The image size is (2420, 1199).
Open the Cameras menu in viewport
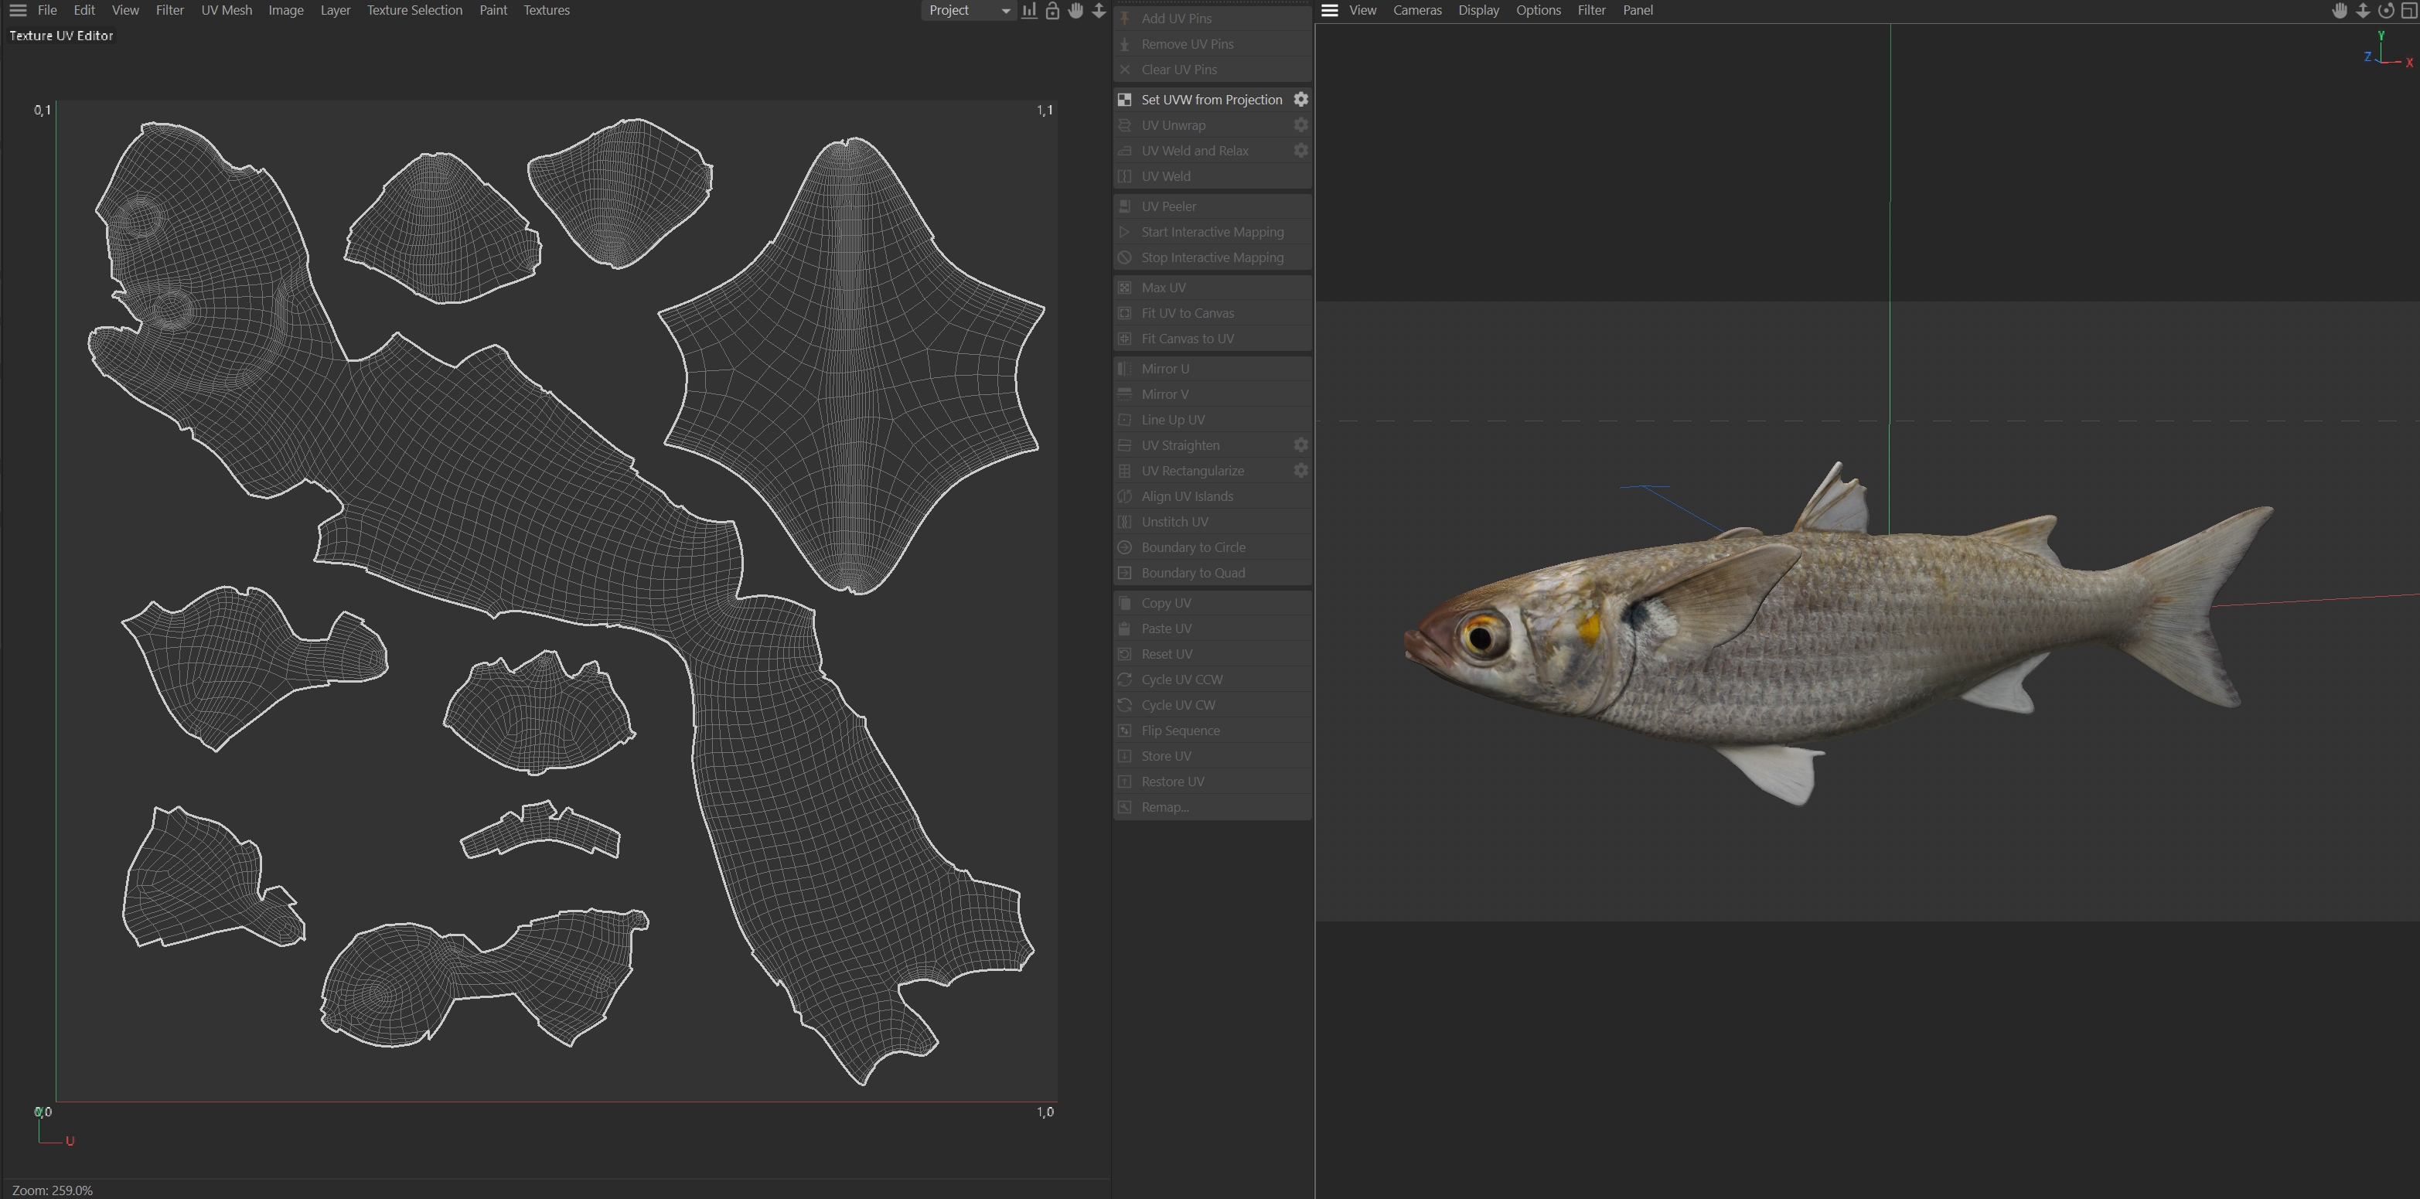pos(1416,10)
